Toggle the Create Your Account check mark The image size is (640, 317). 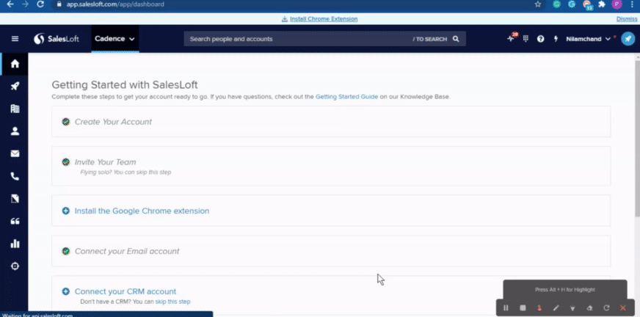pyautogui.click(x=66, y=122)
